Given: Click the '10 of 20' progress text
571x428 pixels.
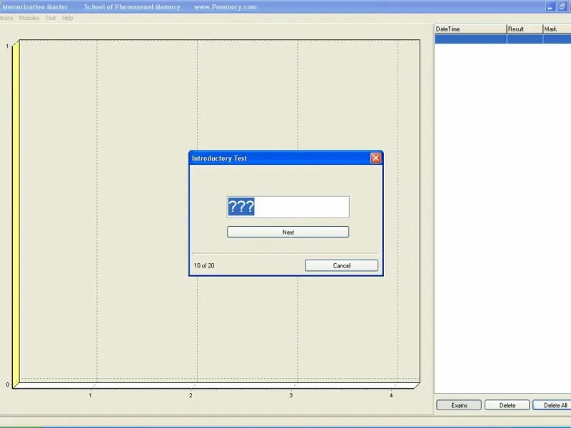Looking at the screenshot, I should 204,265.
